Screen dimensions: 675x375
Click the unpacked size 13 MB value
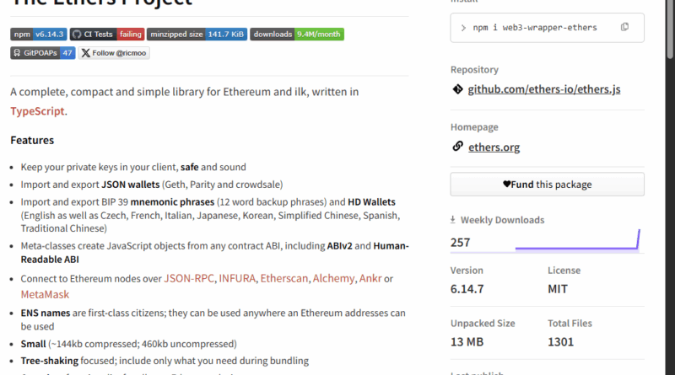tap(467, 342)
